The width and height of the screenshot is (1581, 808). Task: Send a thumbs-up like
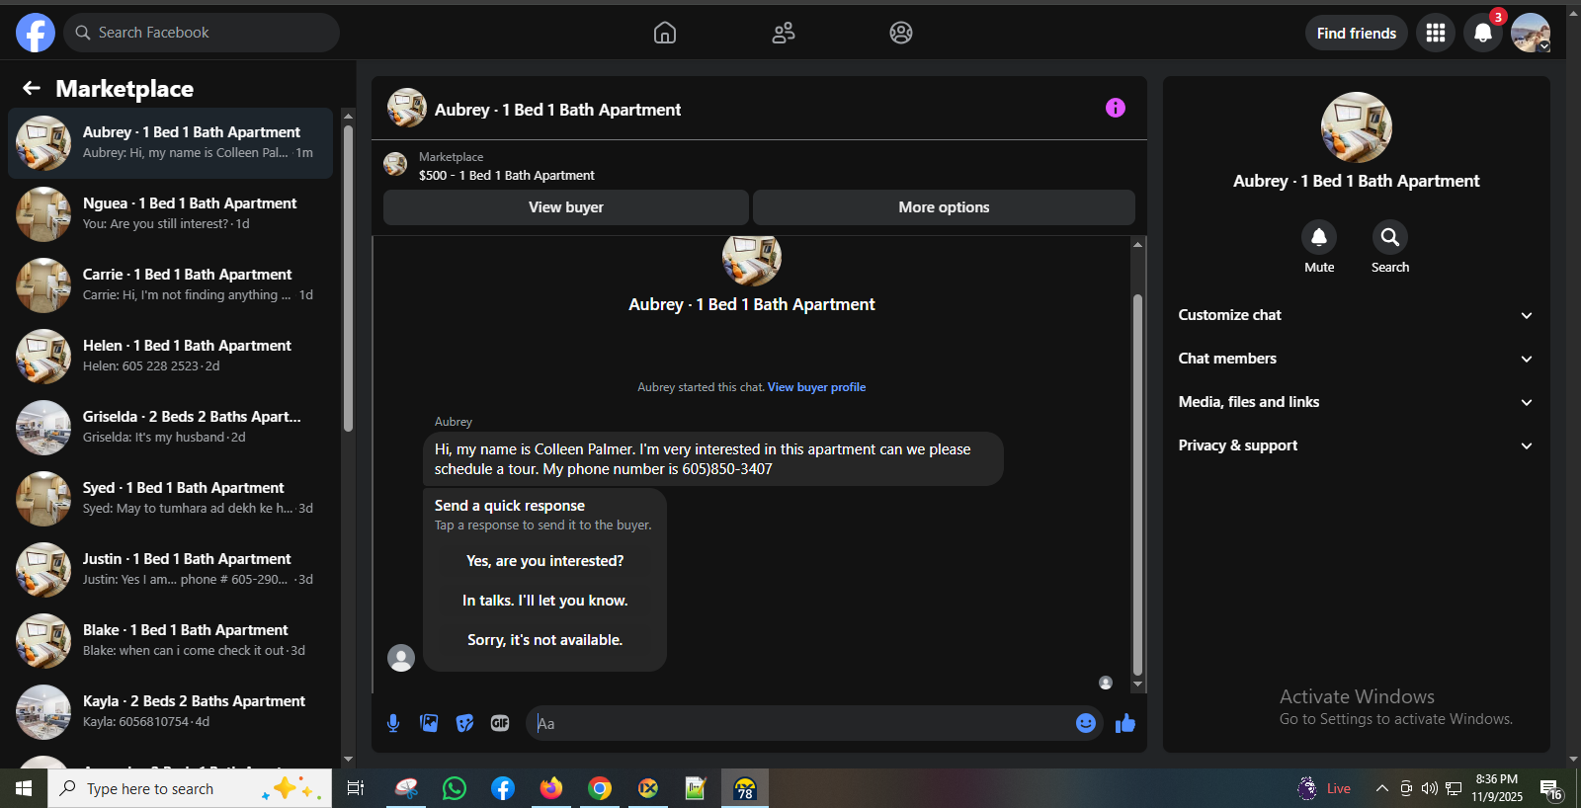[1125, 723]
